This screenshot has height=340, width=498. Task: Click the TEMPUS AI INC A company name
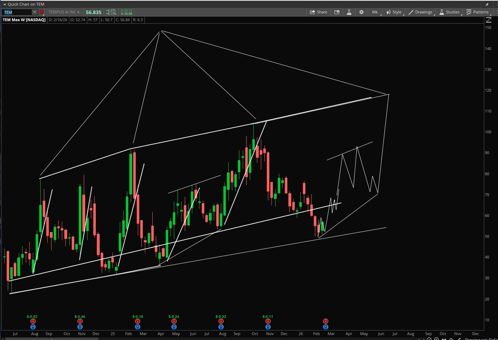coord(64,12)
